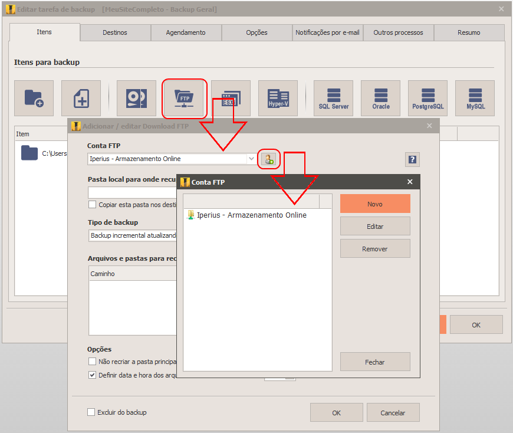Toggle Copiar esta pasta nos destinos checkbox
The height and width of the screenshot is (433, 513).
click(92, 205)
